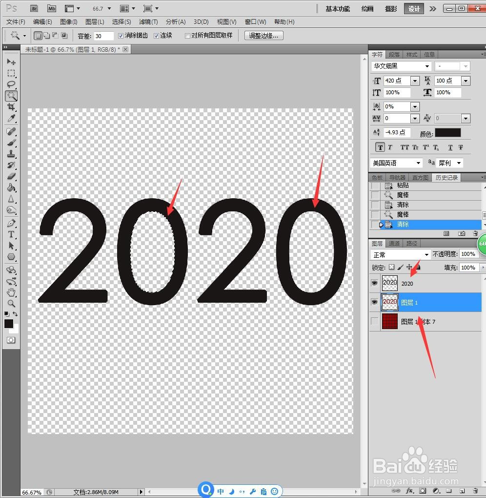Switch to 设计 workspace

(x=414, y=9)
